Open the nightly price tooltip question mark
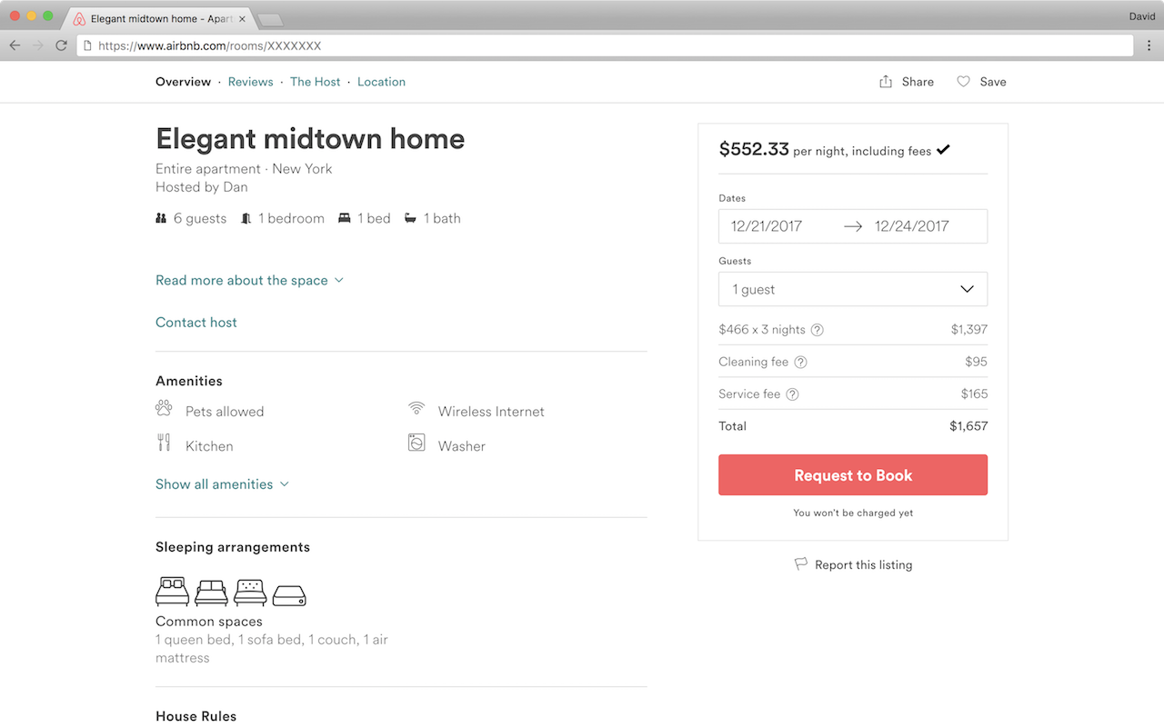The width and height of the screenshot is (1164, 727). click(x=817, y=330)
